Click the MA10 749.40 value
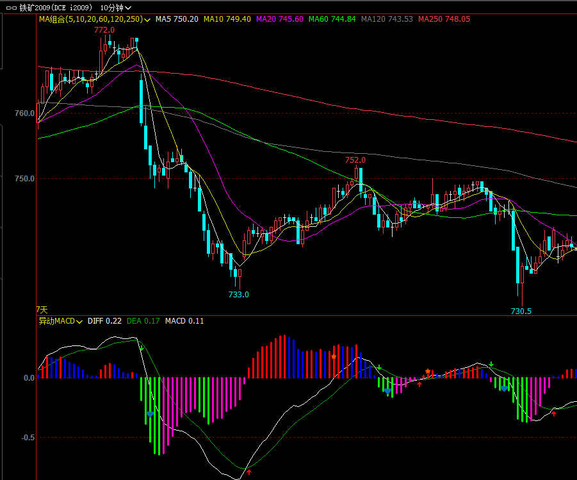 tap(227, 19)
